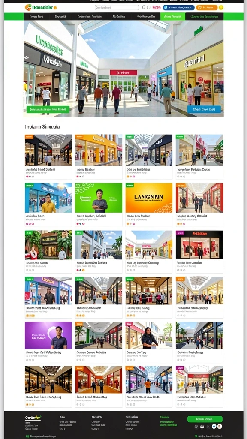Open the dark arcade with wooden floor thumbnail
The image size is (247, 439).
48,379
